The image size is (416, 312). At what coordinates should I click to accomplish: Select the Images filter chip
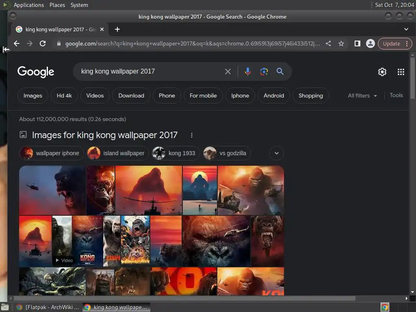[32, 95]
